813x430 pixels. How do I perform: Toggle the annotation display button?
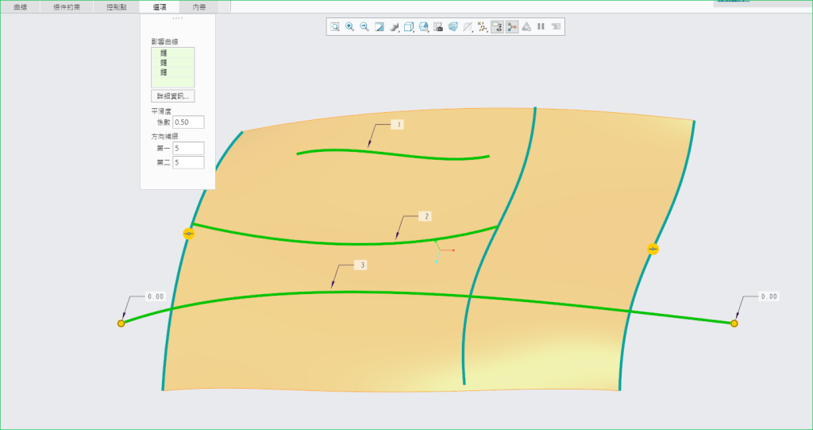click(497, 26)
